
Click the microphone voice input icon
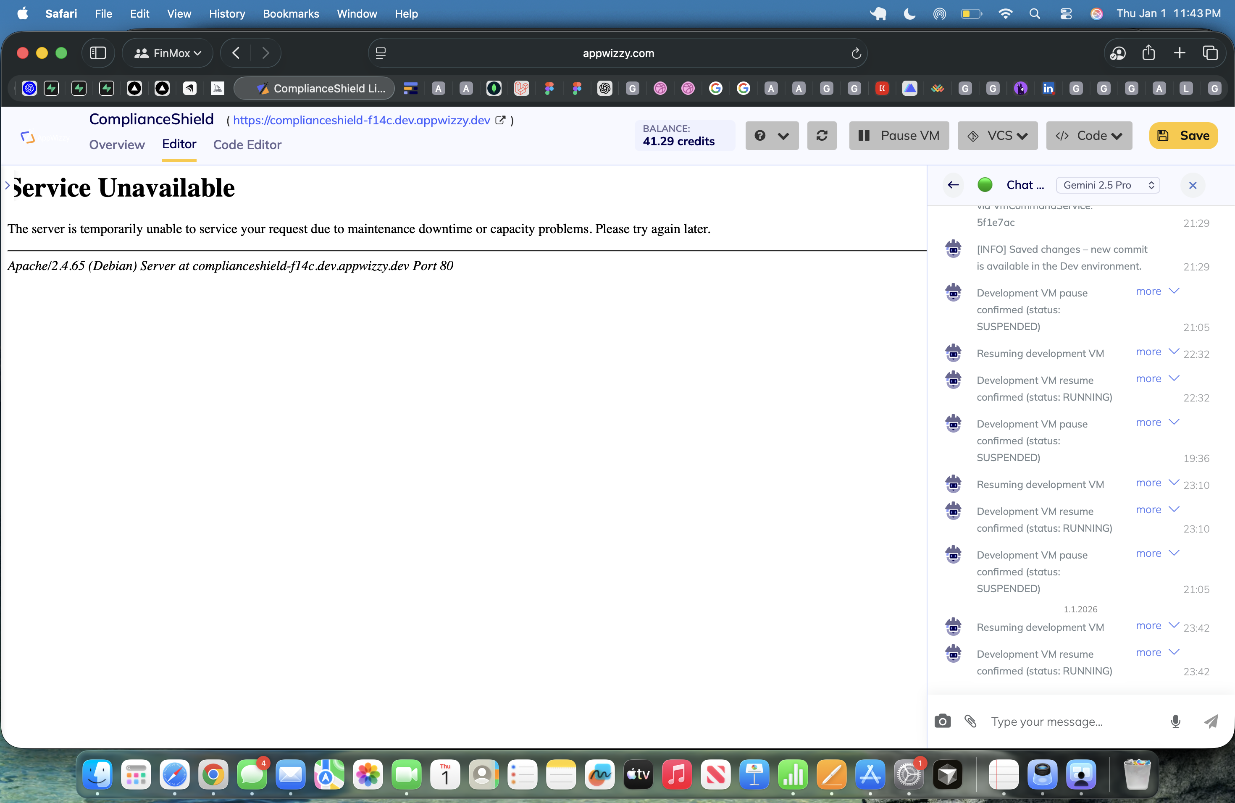click(1175, 721)
